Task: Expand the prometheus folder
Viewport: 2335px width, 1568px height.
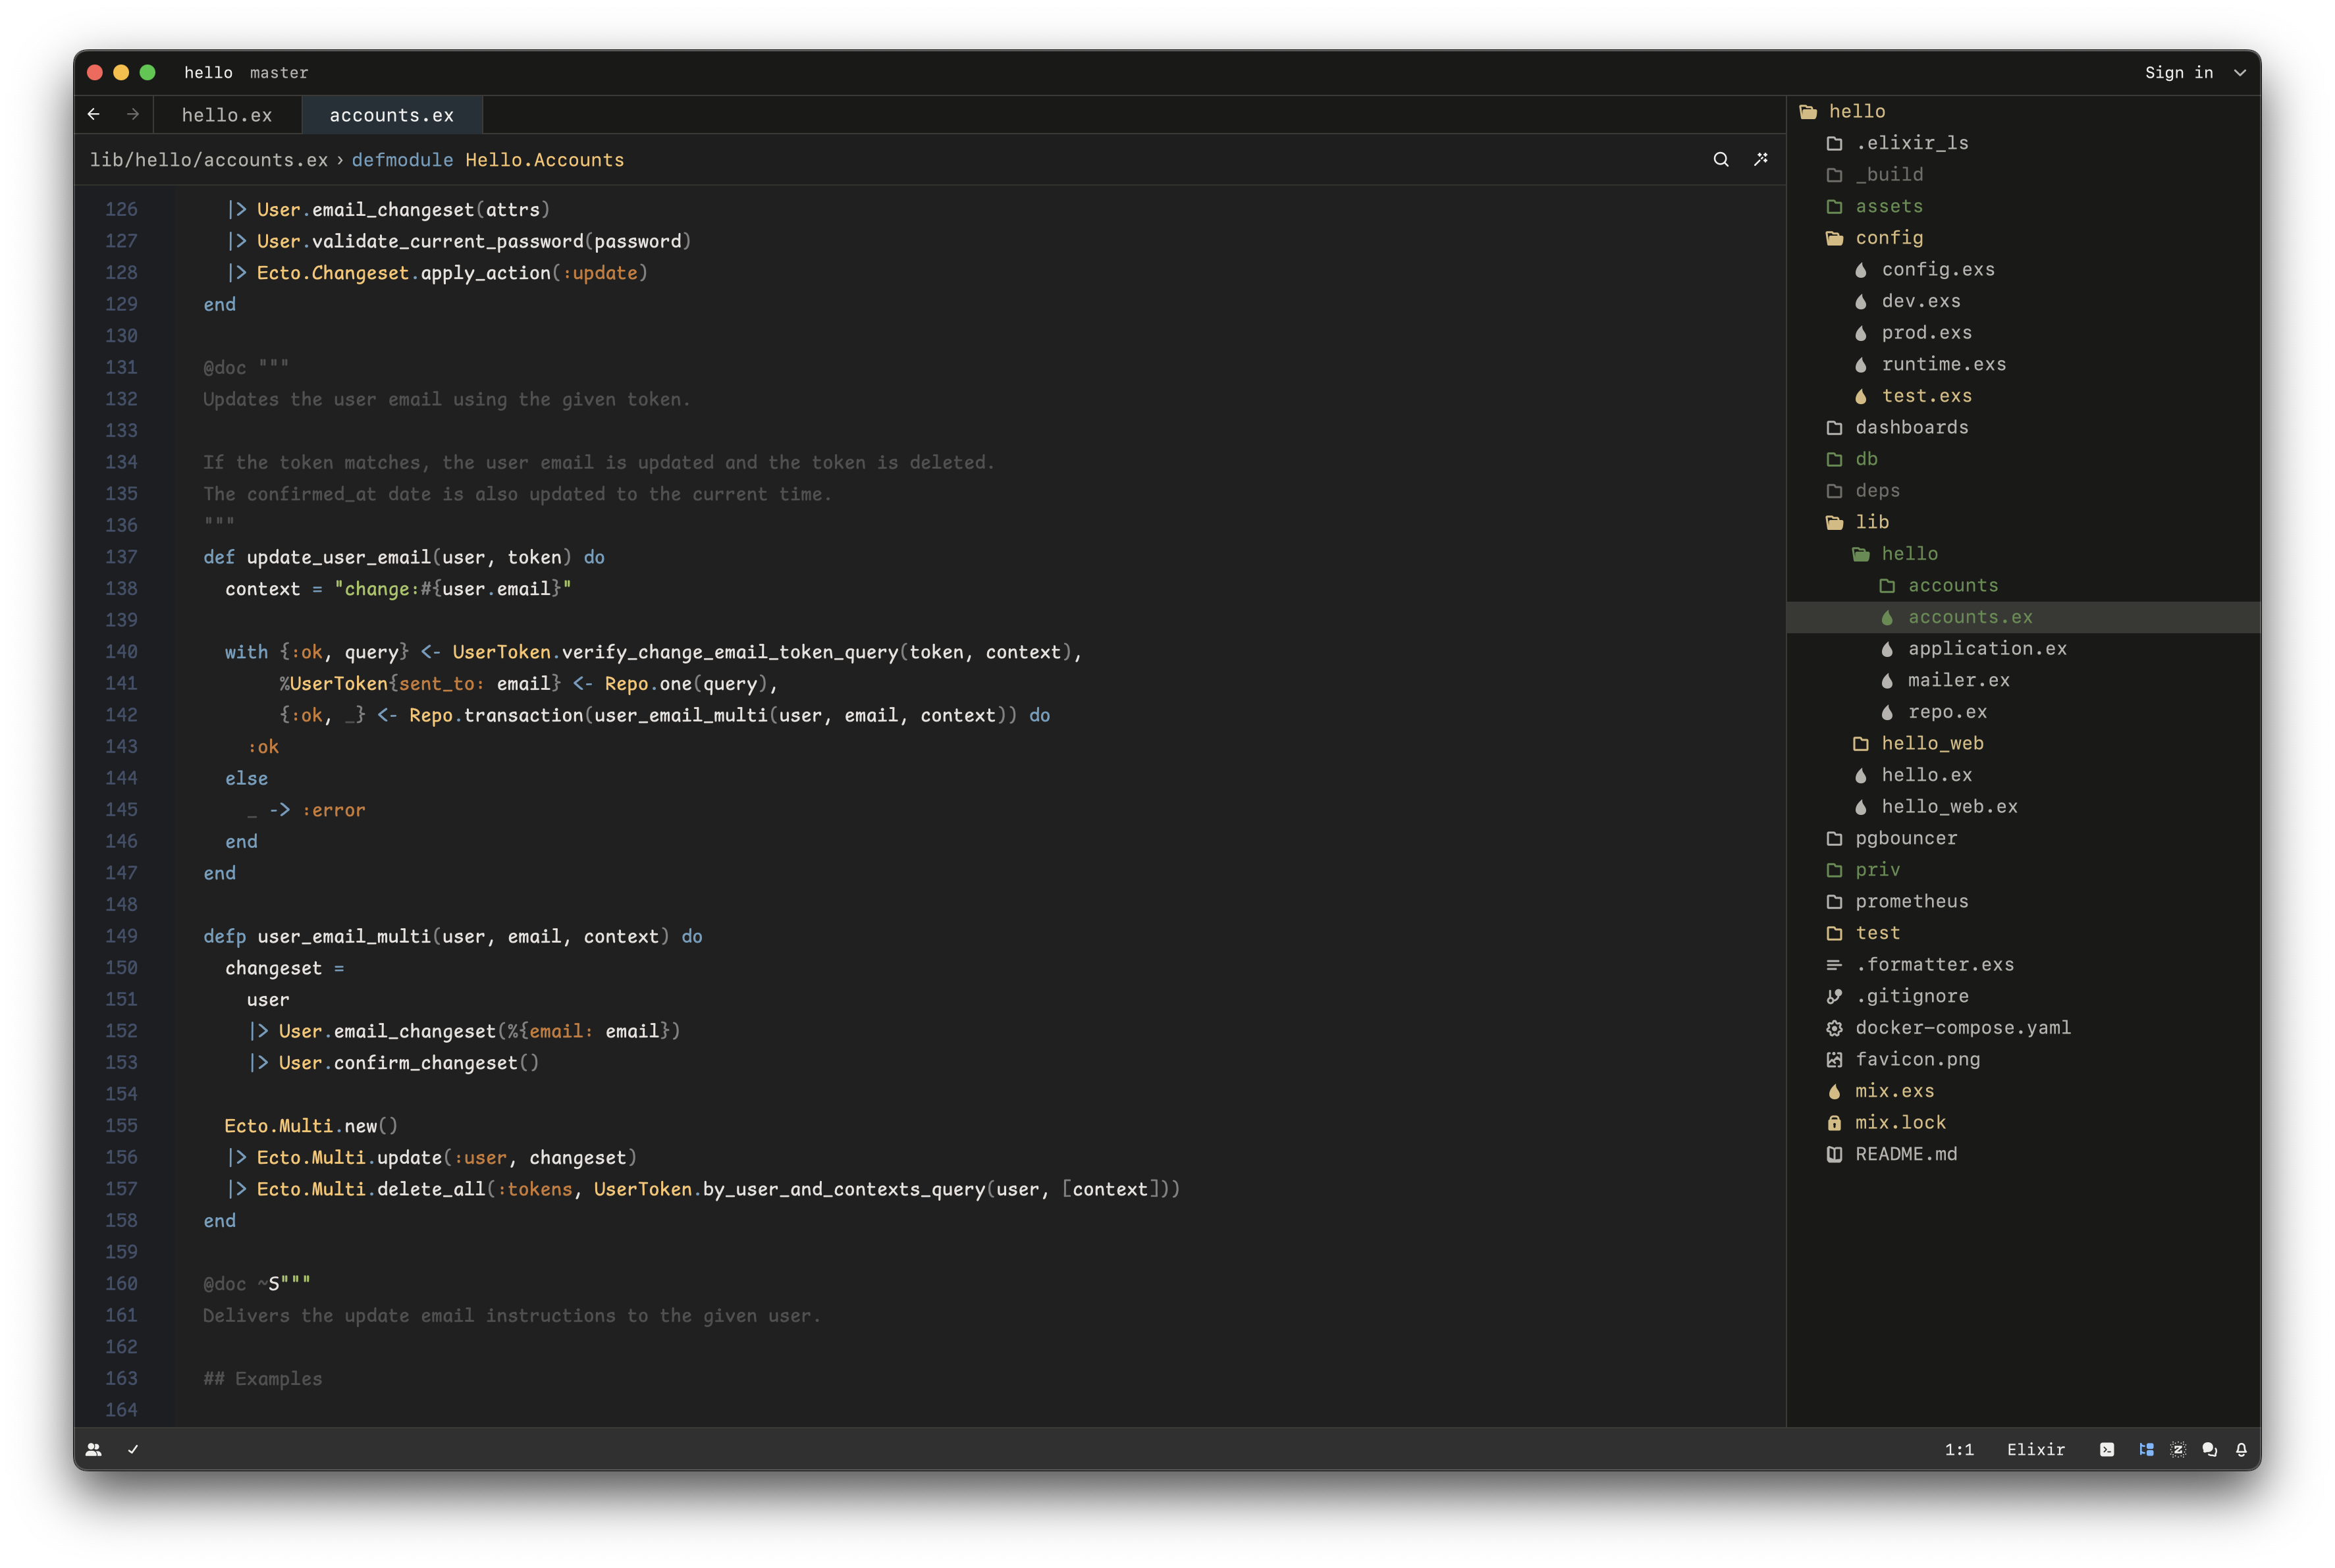Action: (2023, 901)
